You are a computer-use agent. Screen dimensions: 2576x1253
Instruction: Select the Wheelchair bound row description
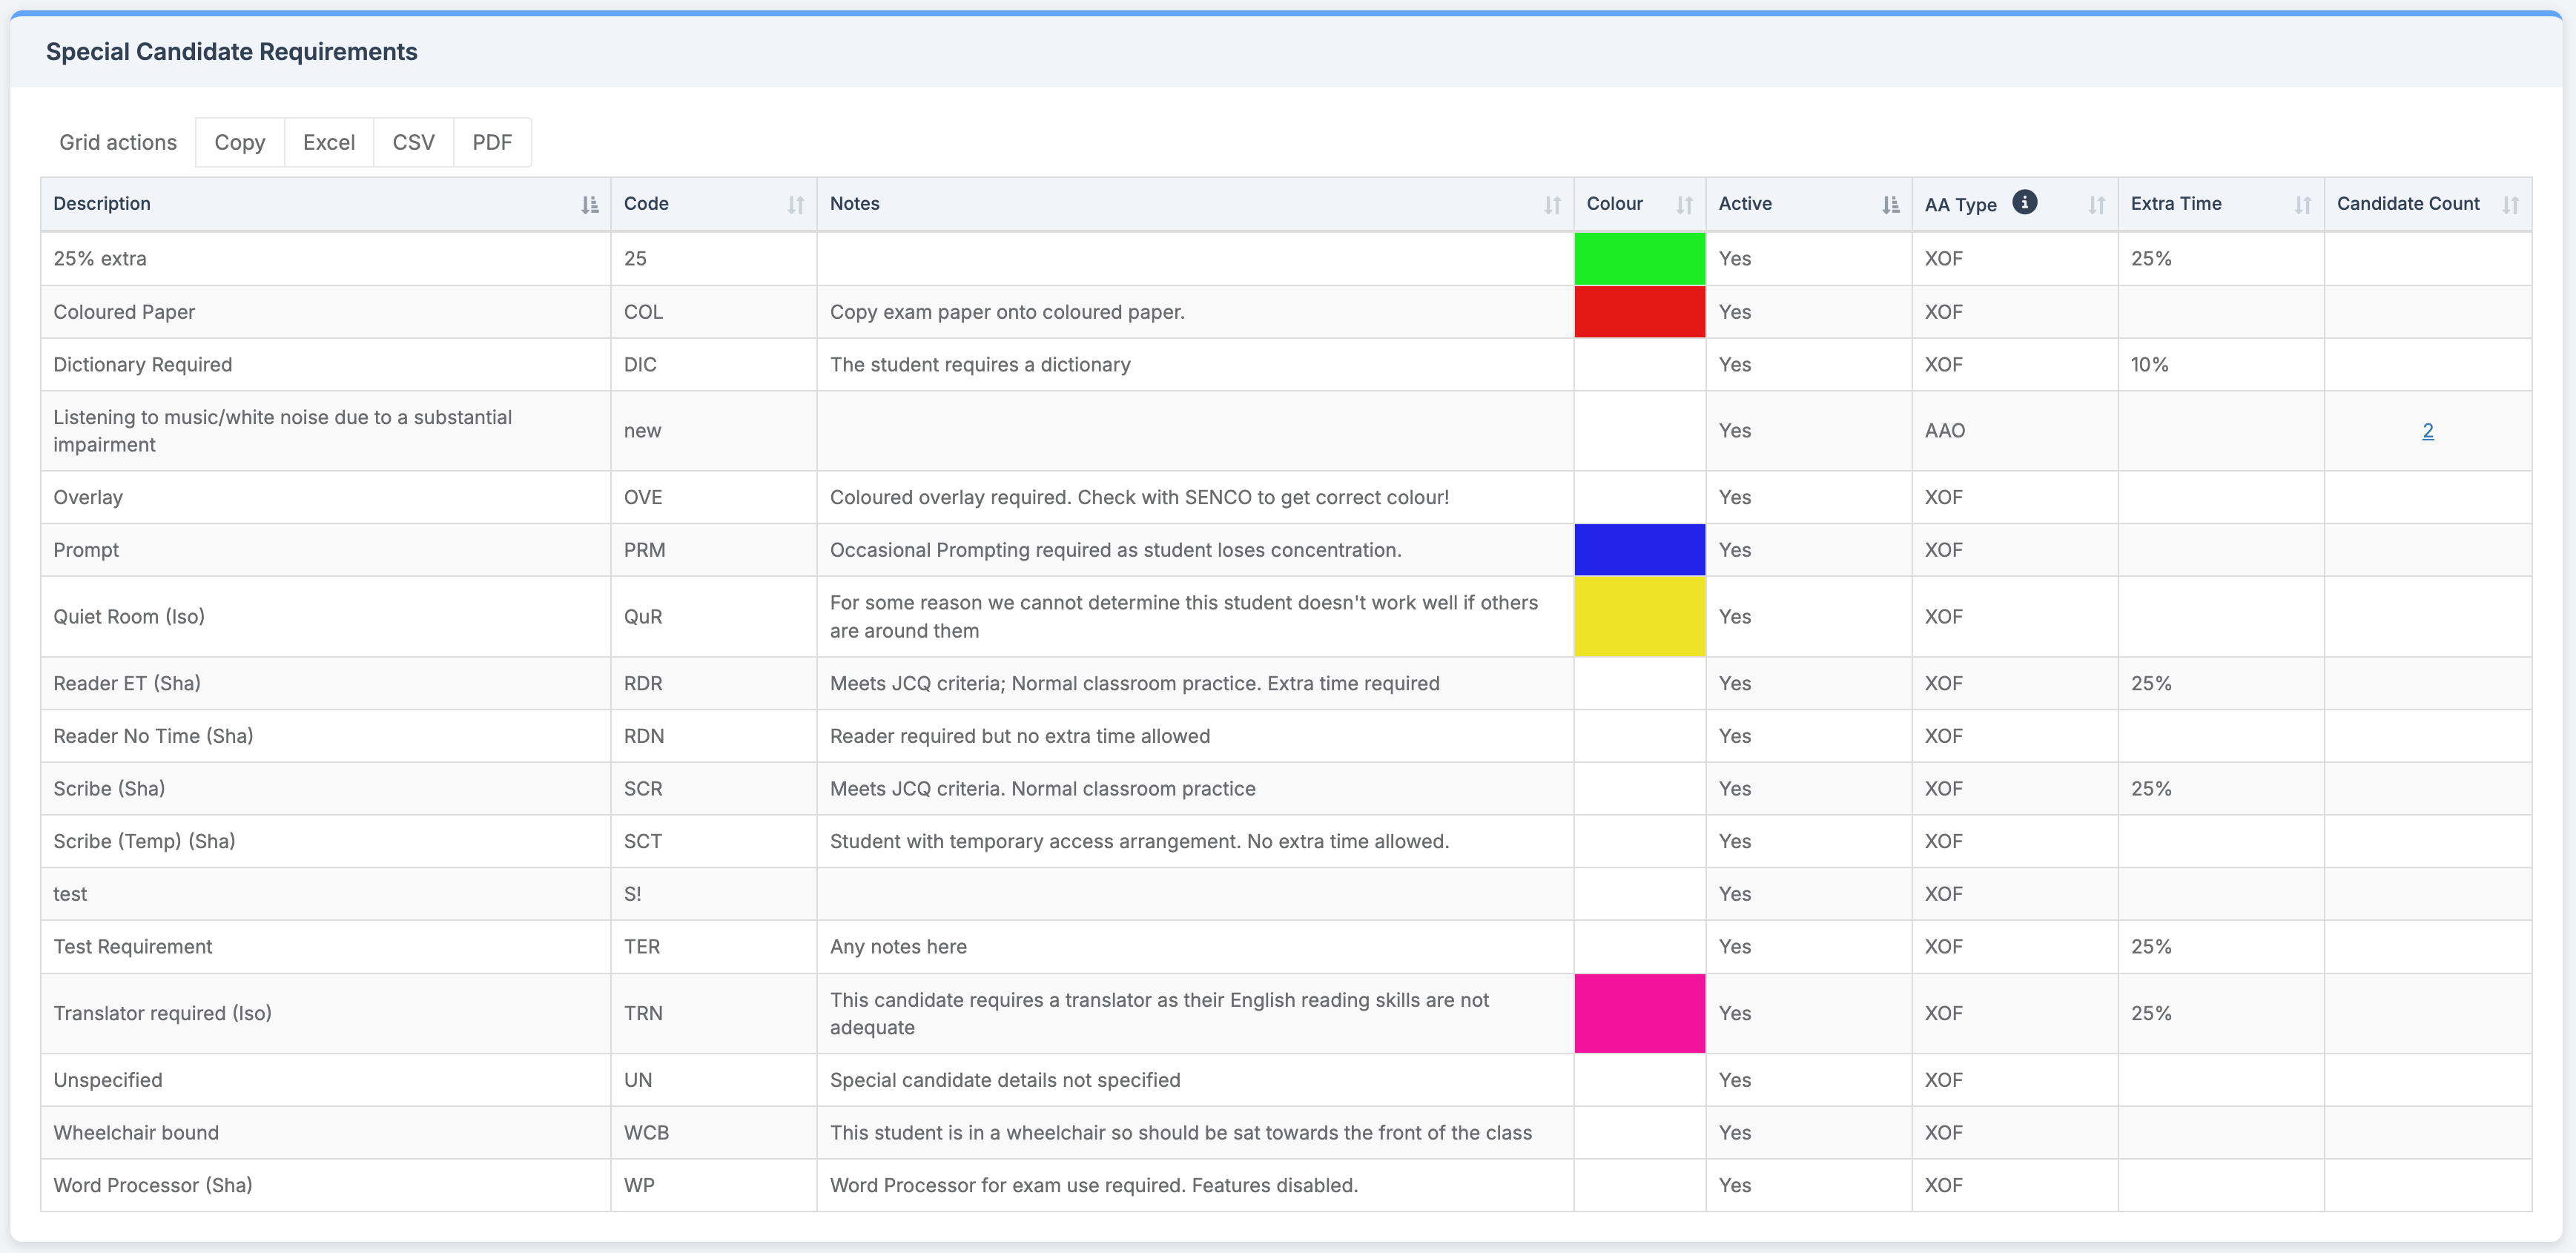tap(136, 1132)
